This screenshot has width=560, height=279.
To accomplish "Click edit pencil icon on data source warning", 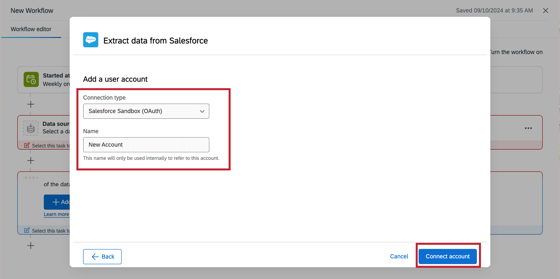I will [27, 145].
